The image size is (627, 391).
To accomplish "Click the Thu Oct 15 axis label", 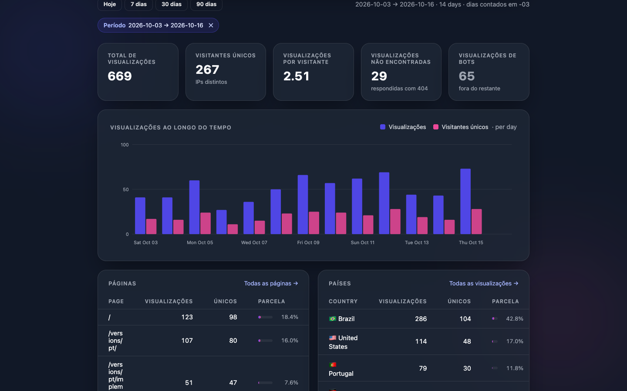I will (471, 242).
